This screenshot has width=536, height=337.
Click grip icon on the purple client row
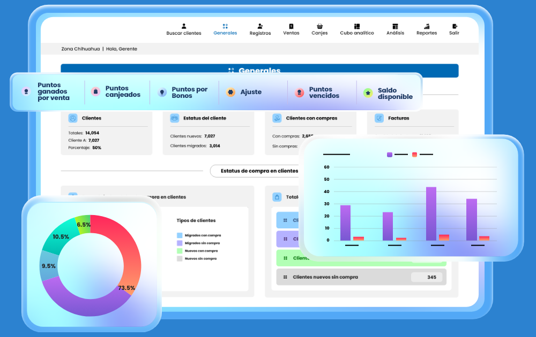click(285, 239)
